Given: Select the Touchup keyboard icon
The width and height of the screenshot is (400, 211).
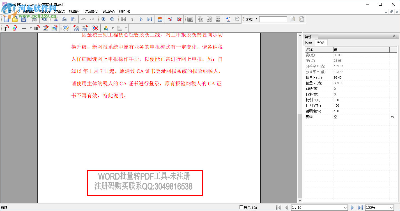Looking at the screenshot, I should tap(190, 19).
